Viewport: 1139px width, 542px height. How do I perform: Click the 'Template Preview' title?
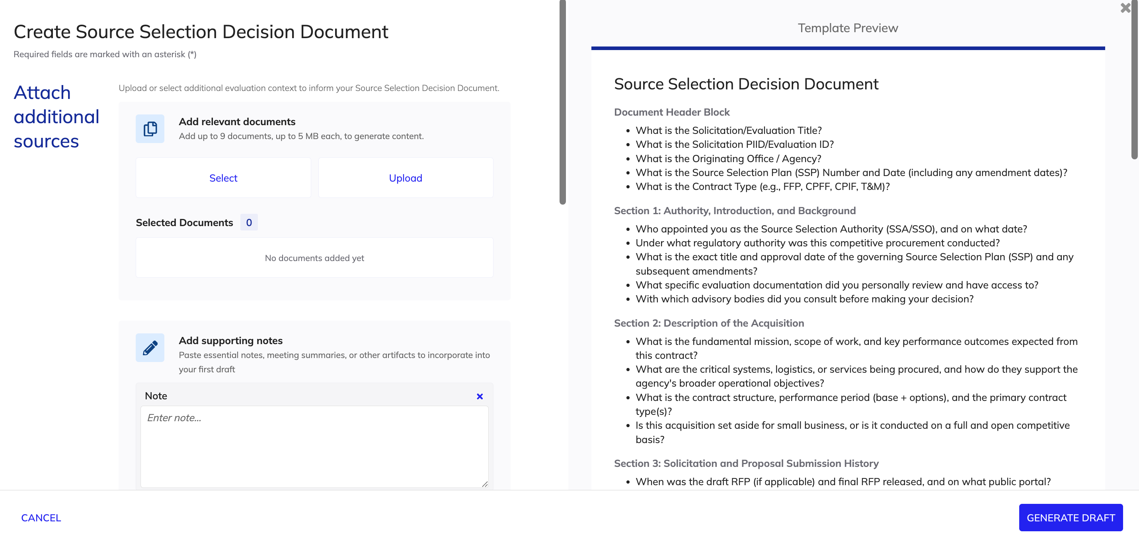coord(848,28)
